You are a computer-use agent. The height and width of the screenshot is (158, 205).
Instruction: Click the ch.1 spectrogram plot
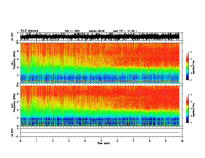(100, 63)
